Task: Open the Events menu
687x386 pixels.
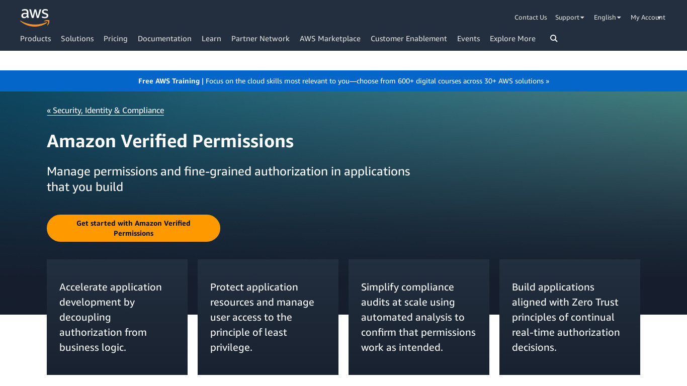Action: tap(469, 39)
